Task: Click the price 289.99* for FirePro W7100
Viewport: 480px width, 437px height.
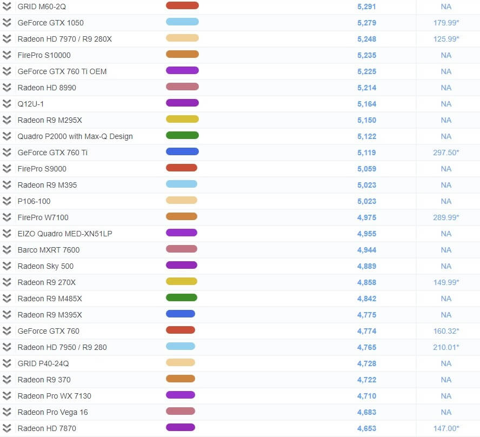Action: coord(446,217)
